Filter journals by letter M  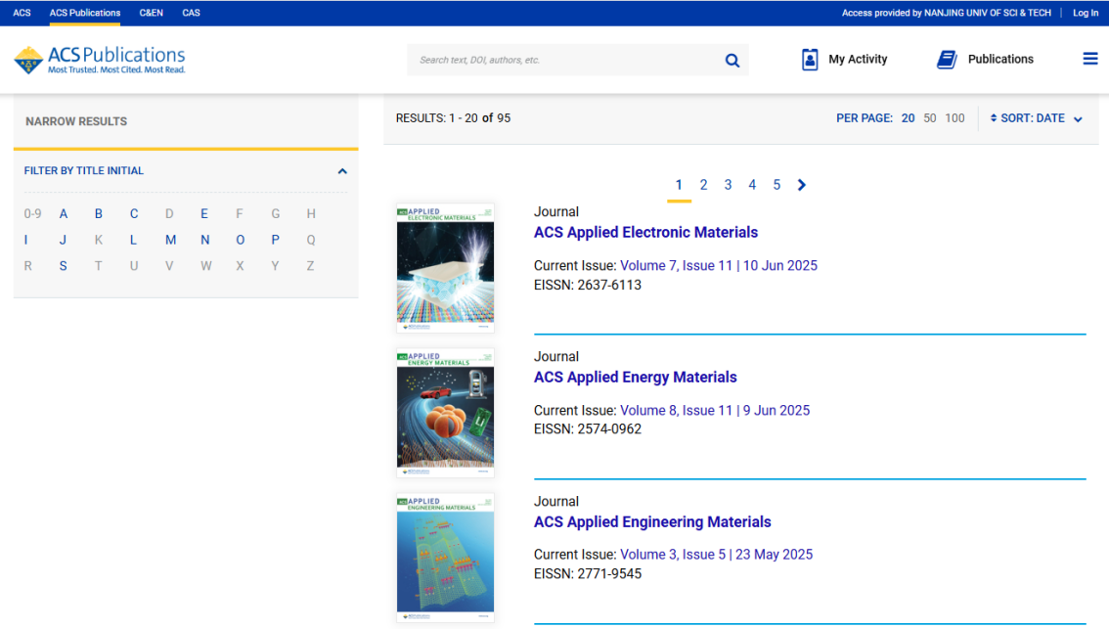pyautogui.click(x=170, y=240)
